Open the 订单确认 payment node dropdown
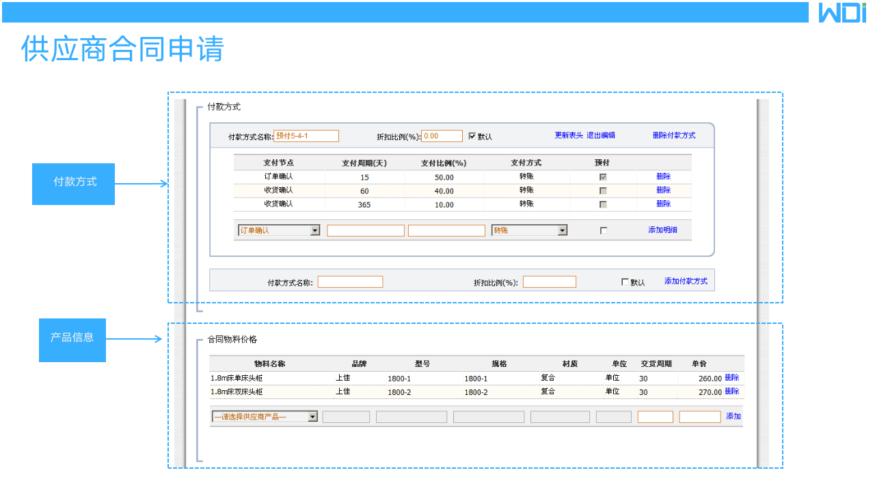Screen dimensions: 875x492 pyautogui.click(x=315, y=230)
